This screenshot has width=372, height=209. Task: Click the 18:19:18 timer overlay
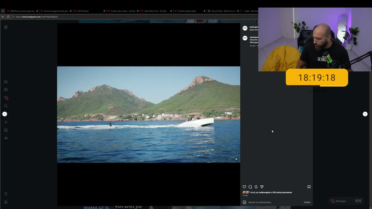coord(317,78)
